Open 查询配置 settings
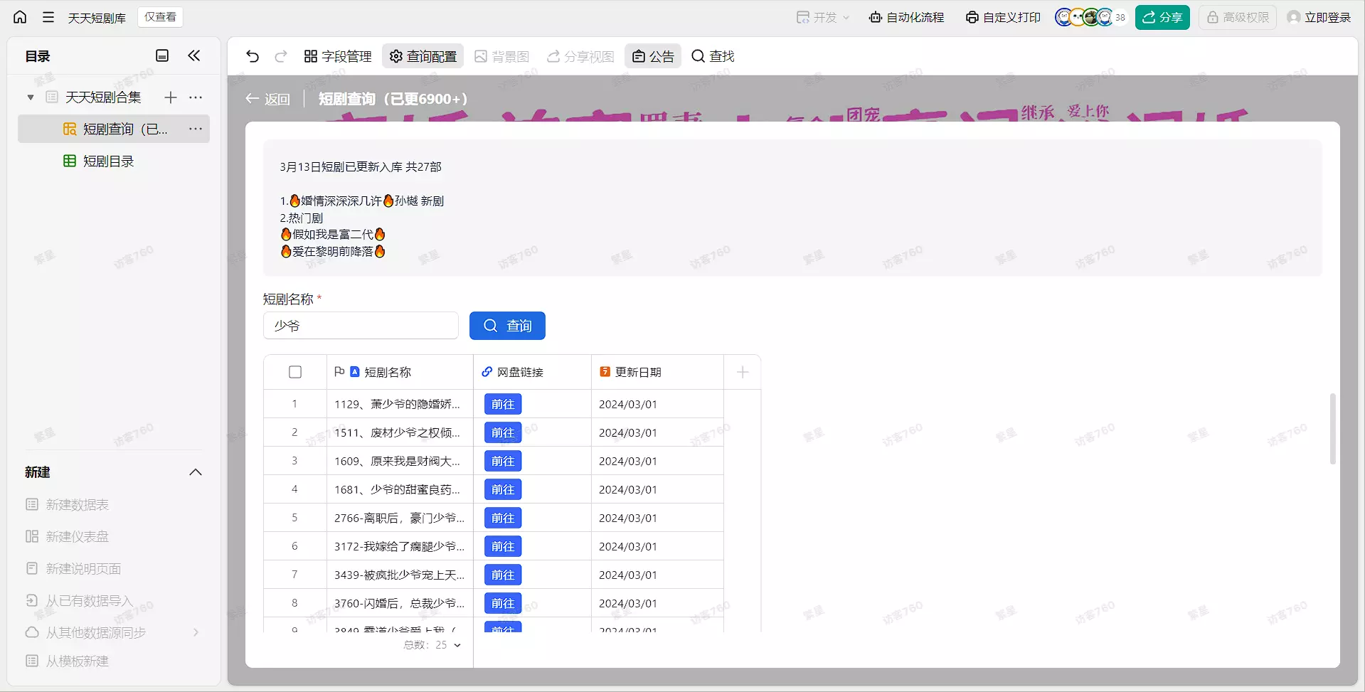 pyautogui.click(x=423, y=56)
